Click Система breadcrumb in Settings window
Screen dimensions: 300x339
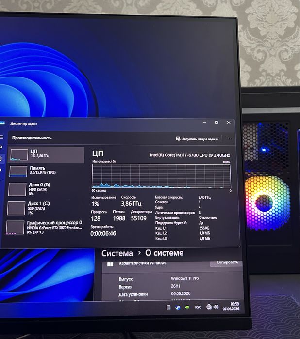click(x=117, y=253)
